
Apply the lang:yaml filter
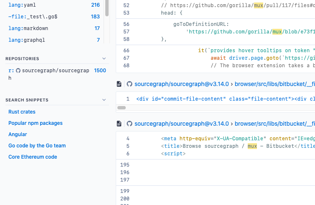coord(54,5)
